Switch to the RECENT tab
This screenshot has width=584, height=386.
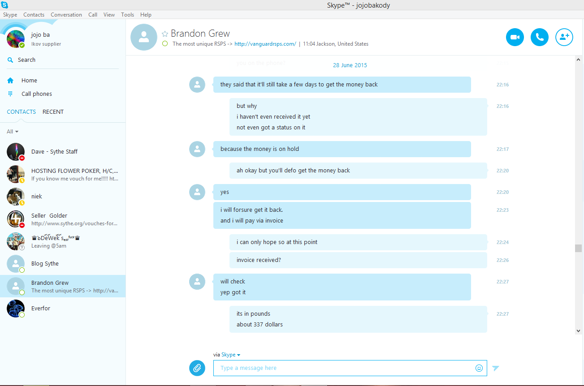[53, 112]
